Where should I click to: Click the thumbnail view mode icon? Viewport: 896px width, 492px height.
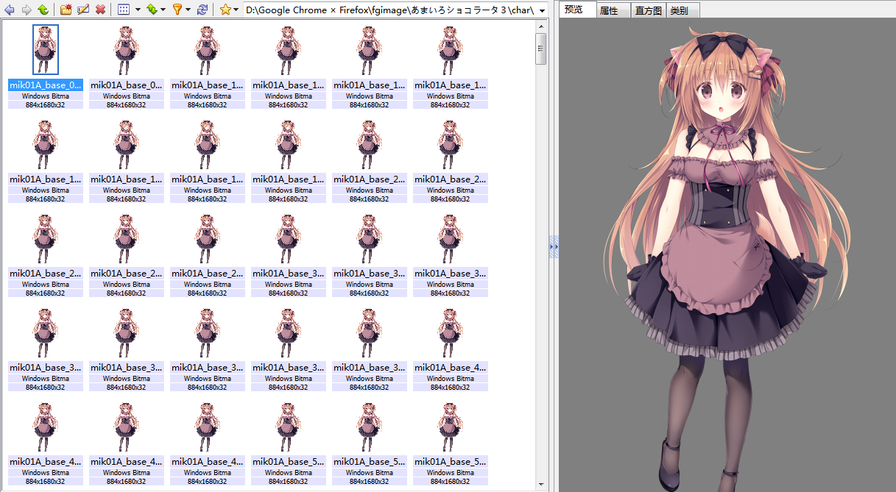point(124,10)
